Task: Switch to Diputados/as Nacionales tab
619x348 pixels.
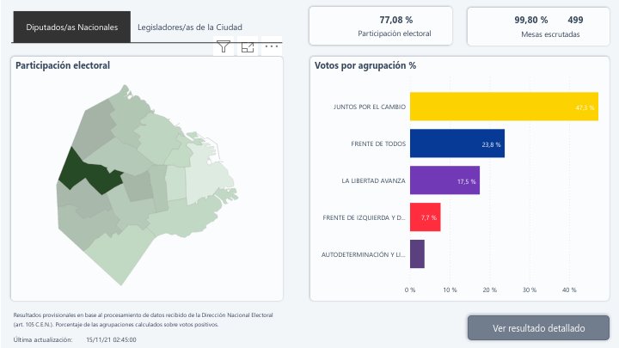Action: coord(71,27)
